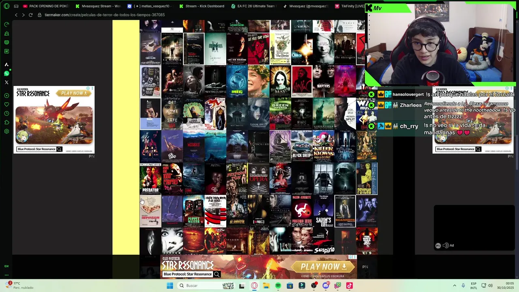519x292 pixels.
Task: Click the Aria AI sidebar icon
Action: click(6, 64)
